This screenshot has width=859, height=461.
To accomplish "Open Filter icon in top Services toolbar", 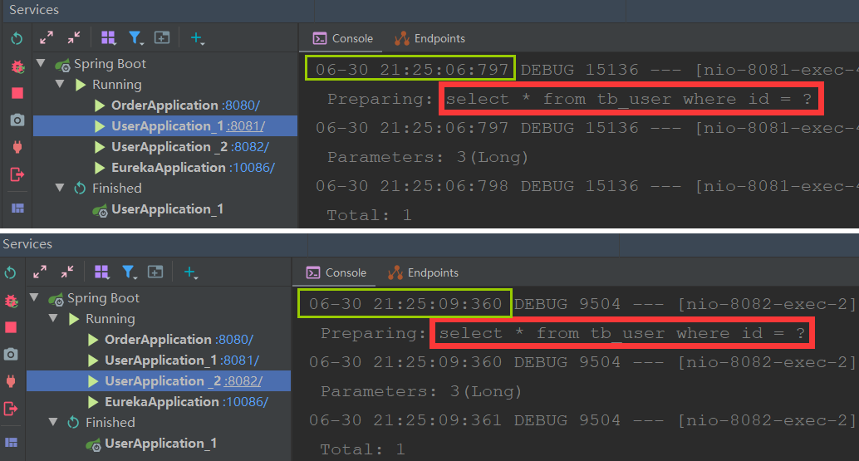I will click(135, 37).
